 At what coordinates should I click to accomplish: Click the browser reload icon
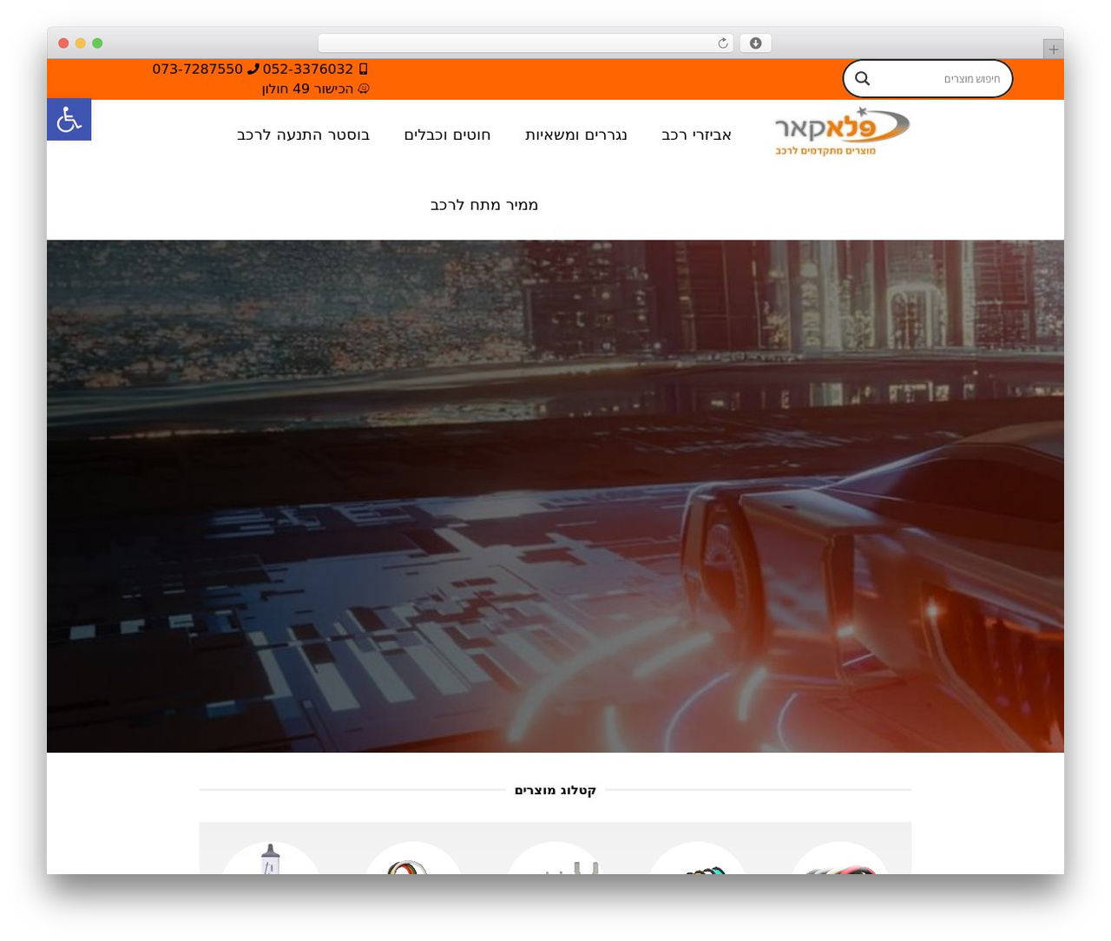pos(723,43)
